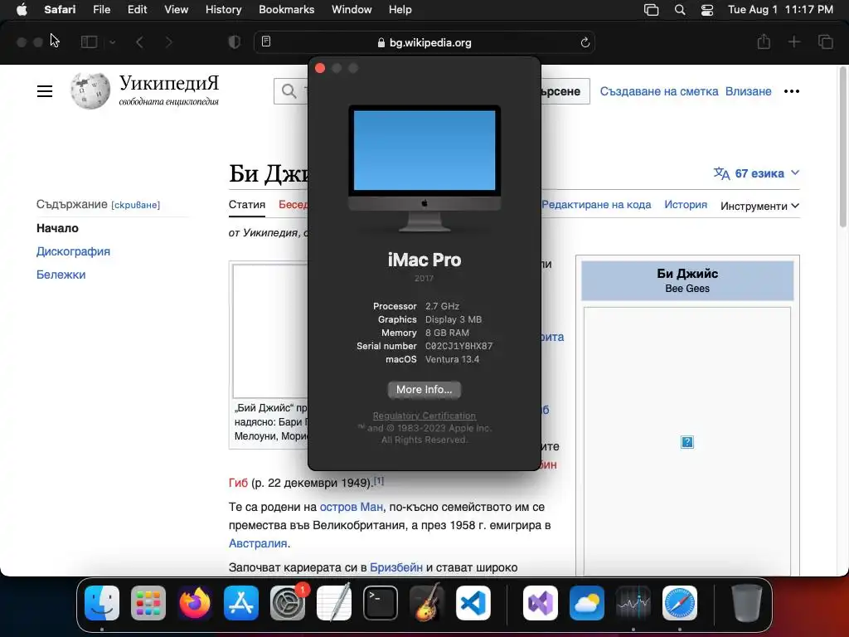Open TextEdit from the Dock
The width and height of the screenshot is (849, 637).
pyautogui.click(x=334, y=603)
